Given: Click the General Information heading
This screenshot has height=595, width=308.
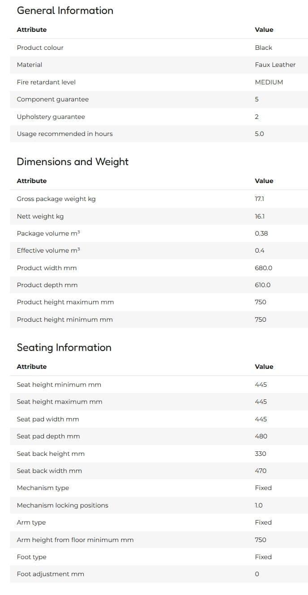Looking at the screenshot, I should 65,10.
